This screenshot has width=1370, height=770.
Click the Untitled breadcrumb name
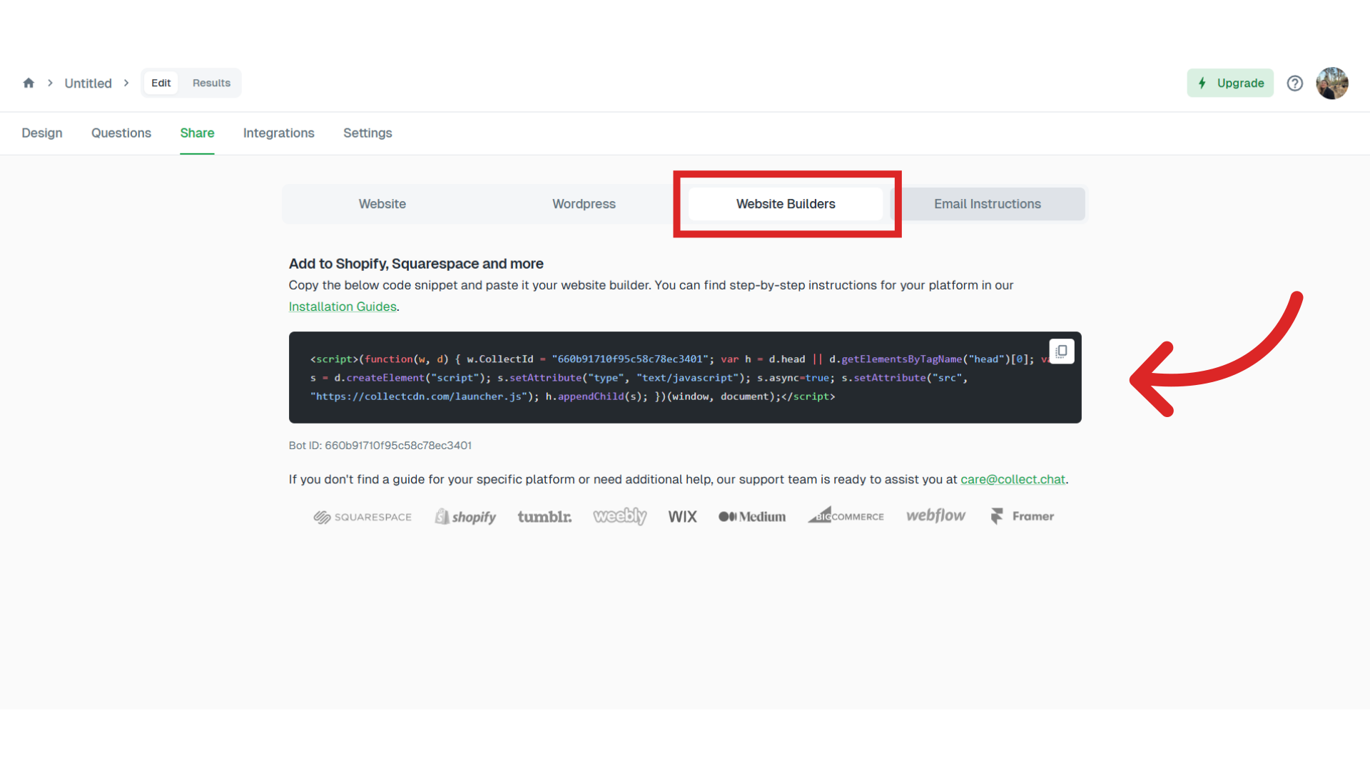click(88, 83)
